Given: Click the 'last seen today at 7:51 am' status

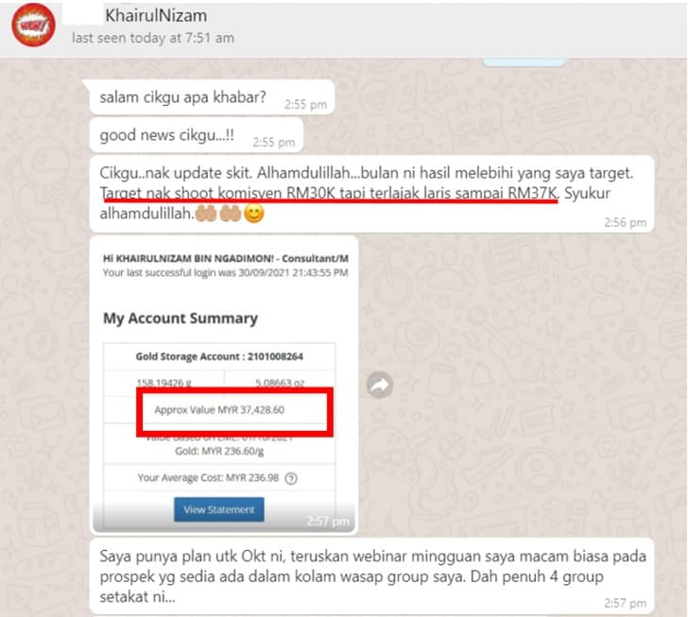Looking at the screenshot, I should [x=153, y=38].
